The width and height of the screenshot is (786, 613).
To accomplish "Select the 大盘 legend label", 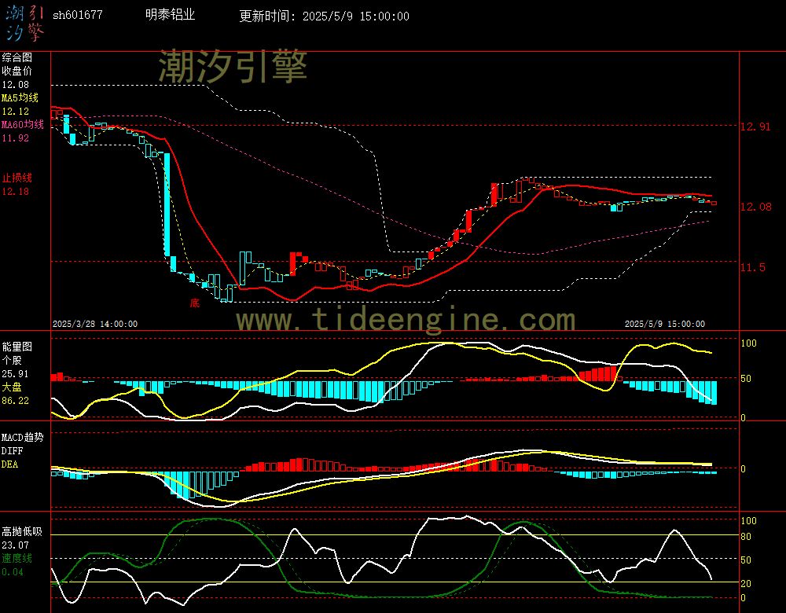I will point(12,387).
